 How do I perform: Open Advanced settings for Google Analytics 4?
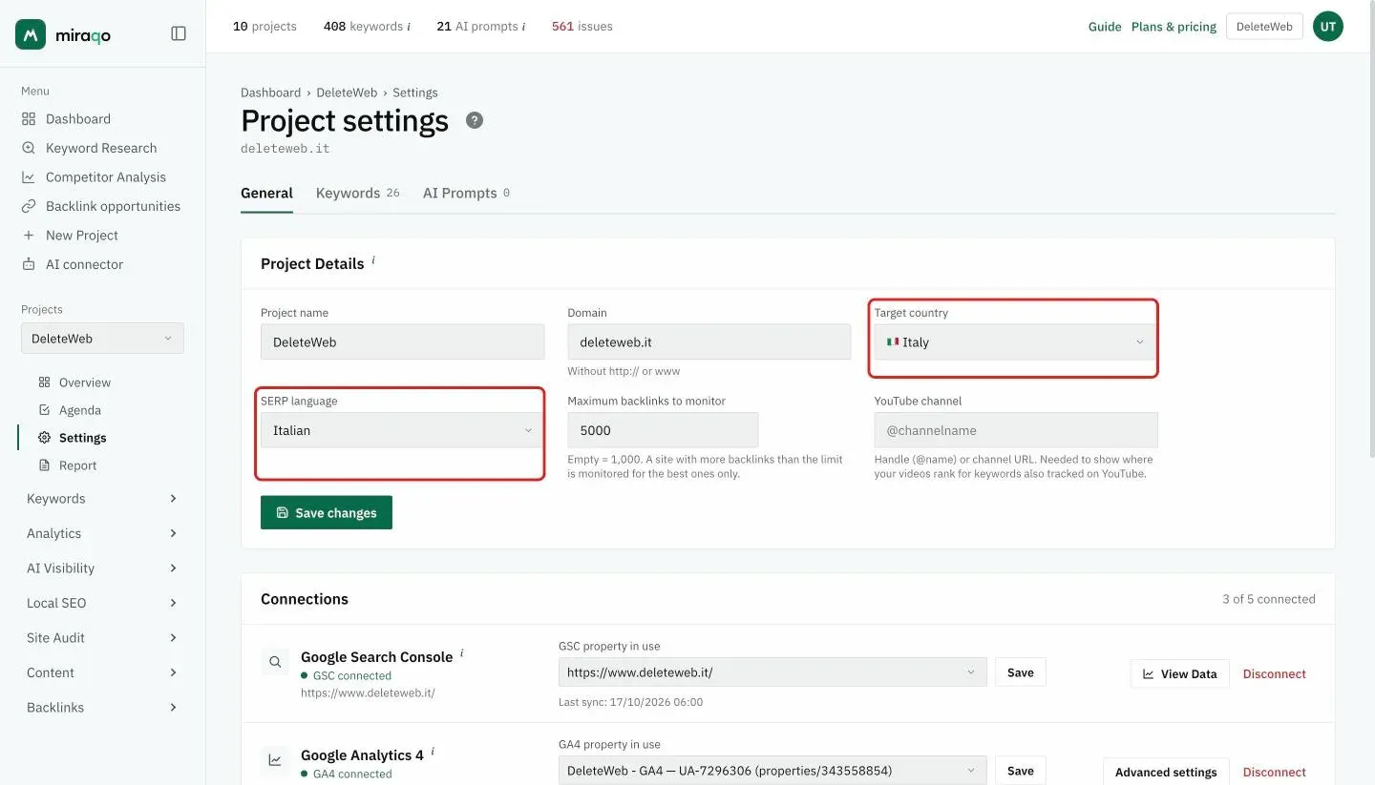click(1166, 772)
